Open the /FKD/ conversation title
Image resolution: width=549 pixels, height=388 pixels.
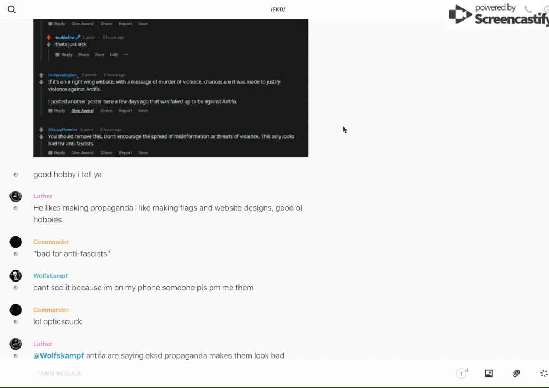coord(278,9)
